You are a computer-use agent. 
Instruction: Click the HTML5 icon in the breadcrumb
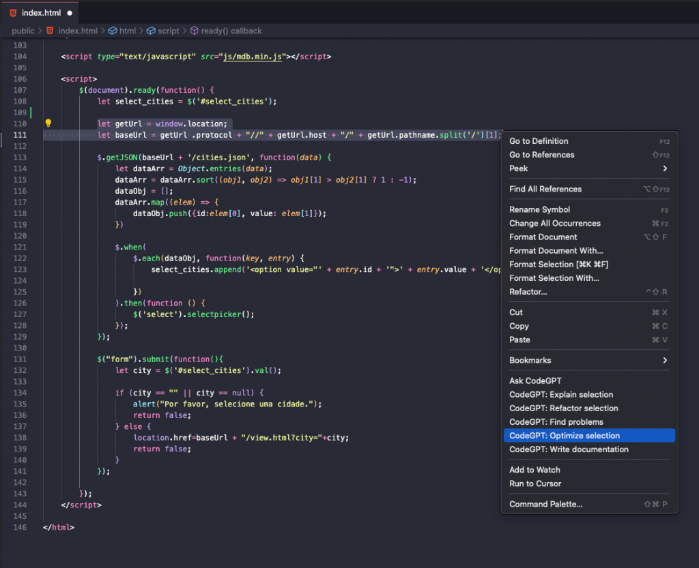coord(50,31)
